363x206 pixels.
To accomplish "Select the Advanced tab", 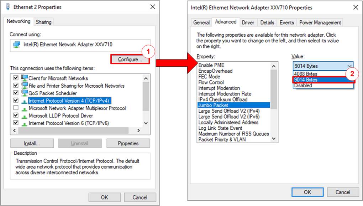I will coord(226,22).
